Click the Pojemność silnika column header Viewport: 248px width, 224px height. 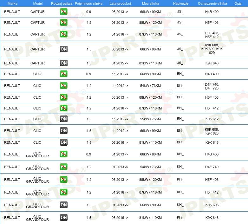pos(88,3)
